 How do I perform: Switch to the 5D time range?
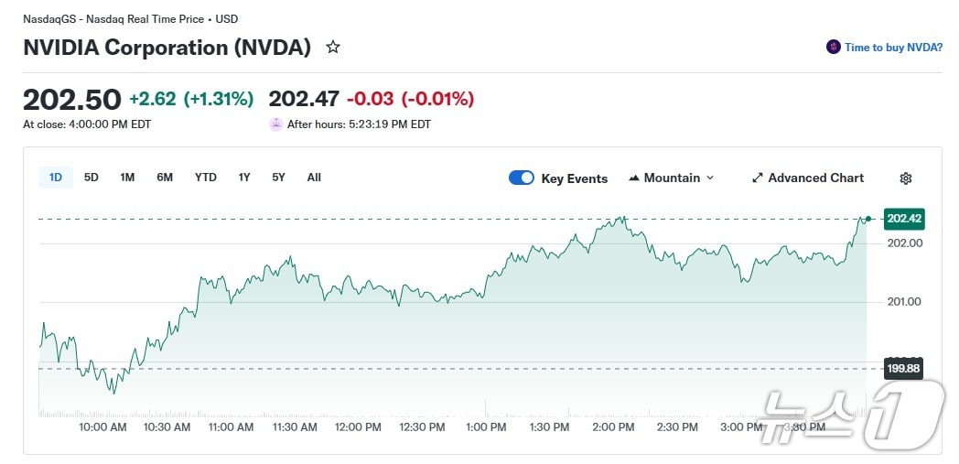(x=92, y=178)
